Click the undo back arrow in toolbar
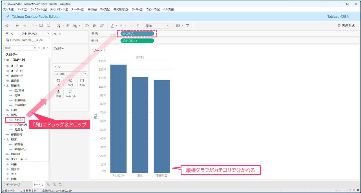This screenshot has height=193, width=361. click(17, 26)
